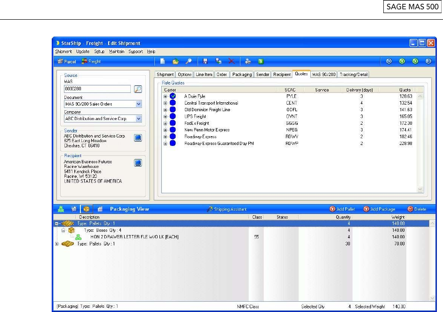Click the Rate Quotes vertical scrollbar

(420, 141)
